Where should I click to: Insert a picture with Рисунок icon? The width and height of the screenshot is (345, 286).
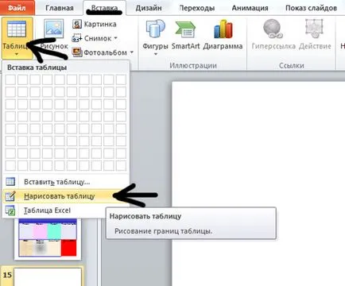pos(54,29)
